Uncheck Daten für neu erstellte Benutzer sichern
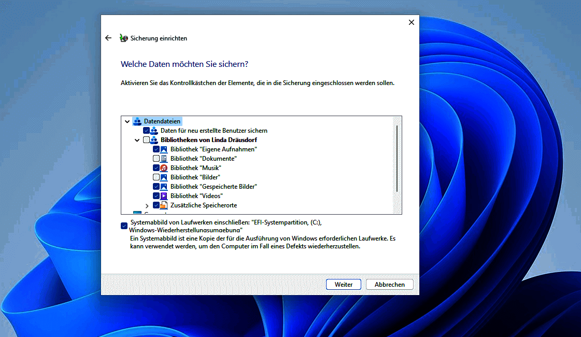The image size is (581, 337). click(146, 131)
